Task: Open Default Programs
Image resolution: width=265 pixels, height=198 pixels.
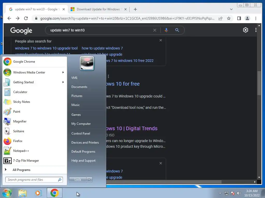Action: (83, 152)
